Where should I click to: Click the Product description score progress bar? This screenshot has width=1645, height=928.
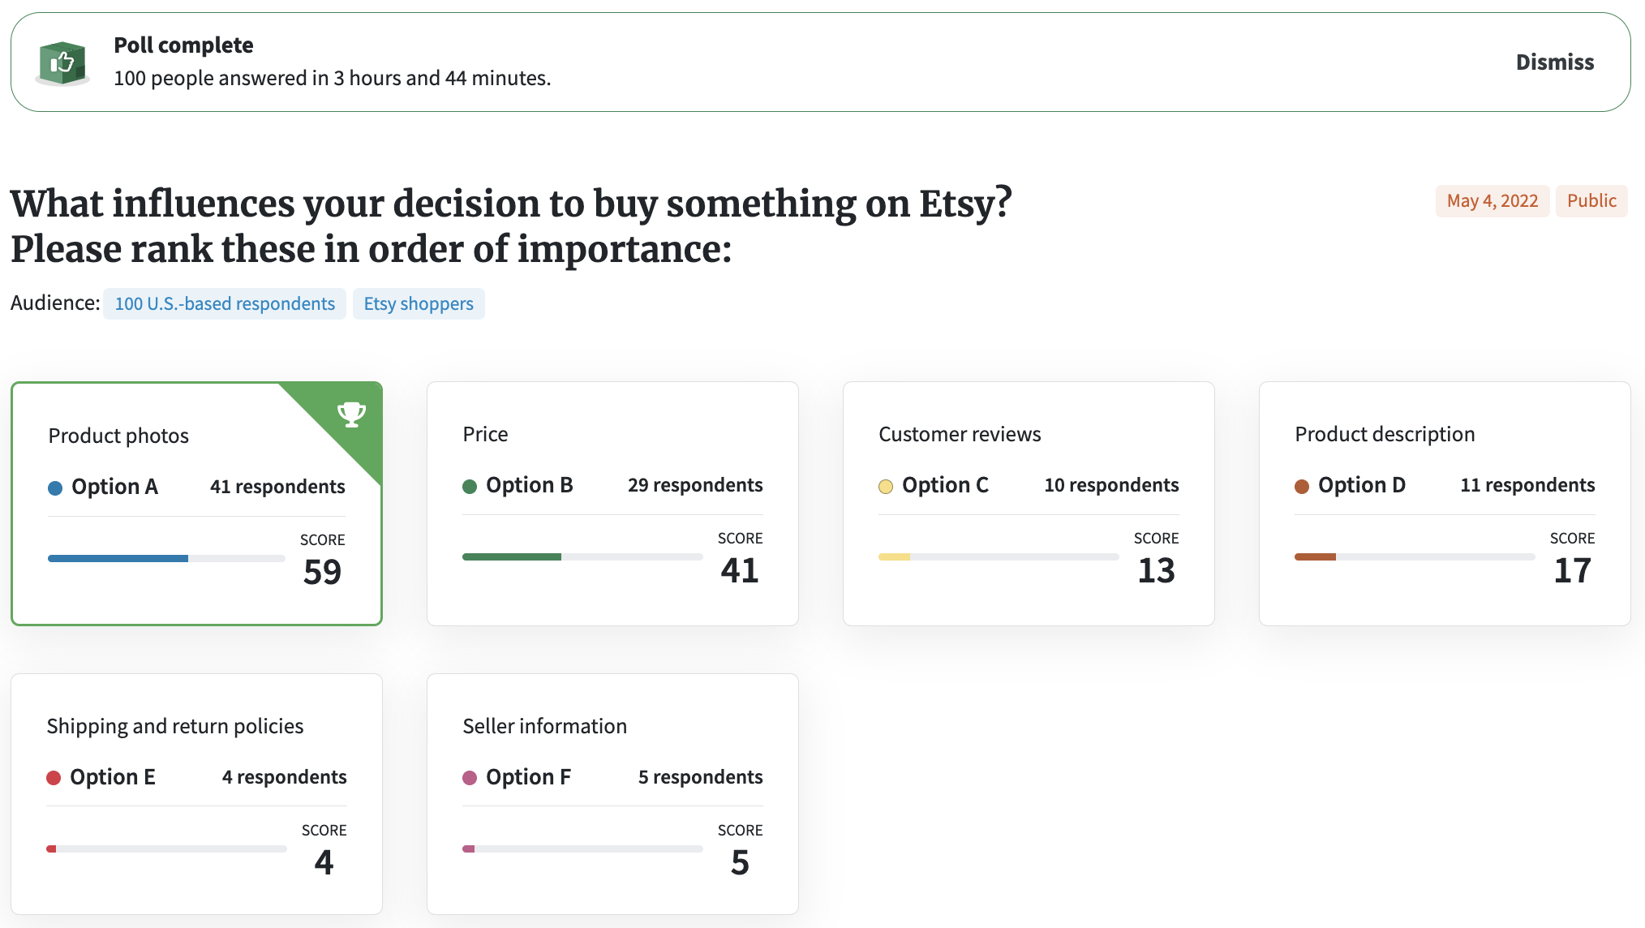1415,556
